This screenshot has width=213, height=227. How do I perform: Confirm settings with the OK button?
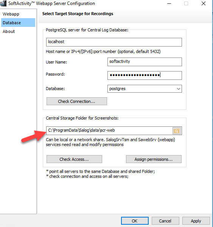[x=135, y=221]
